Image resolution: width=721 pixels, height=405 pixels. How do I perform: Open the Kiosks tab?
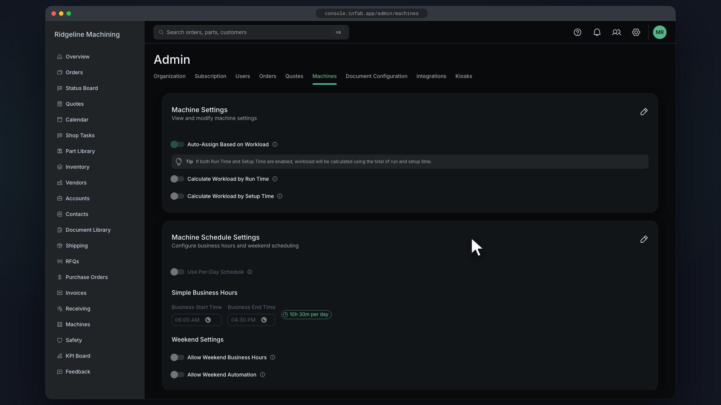point(463,76)
